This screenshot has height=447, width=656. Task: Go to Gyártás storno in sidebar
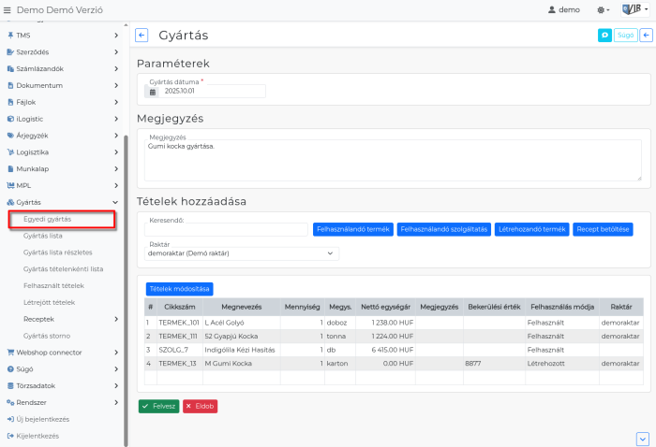(x=46, y=336)
